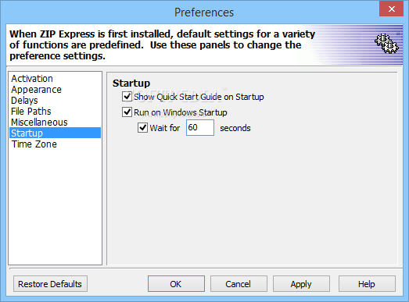Open the File Paths panel

[31, 112]
